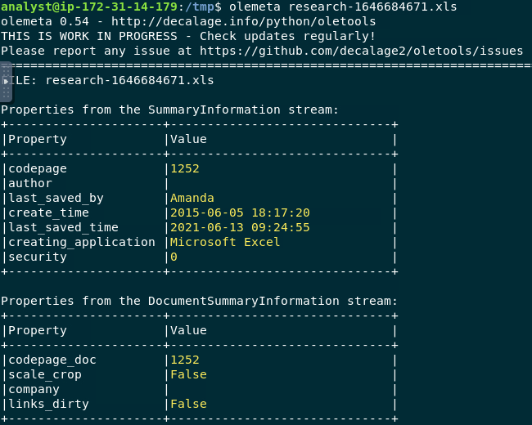
Task: Click the codepage value 1252
Action: [184, 168]
